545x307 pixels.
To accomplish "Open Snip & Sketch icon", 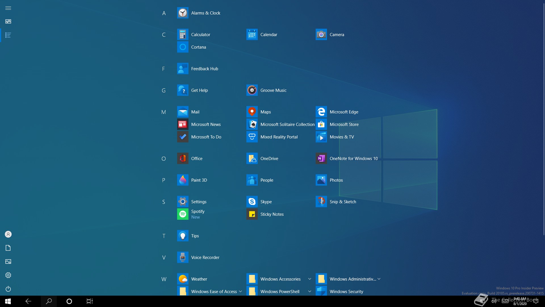I will point(321,202).
